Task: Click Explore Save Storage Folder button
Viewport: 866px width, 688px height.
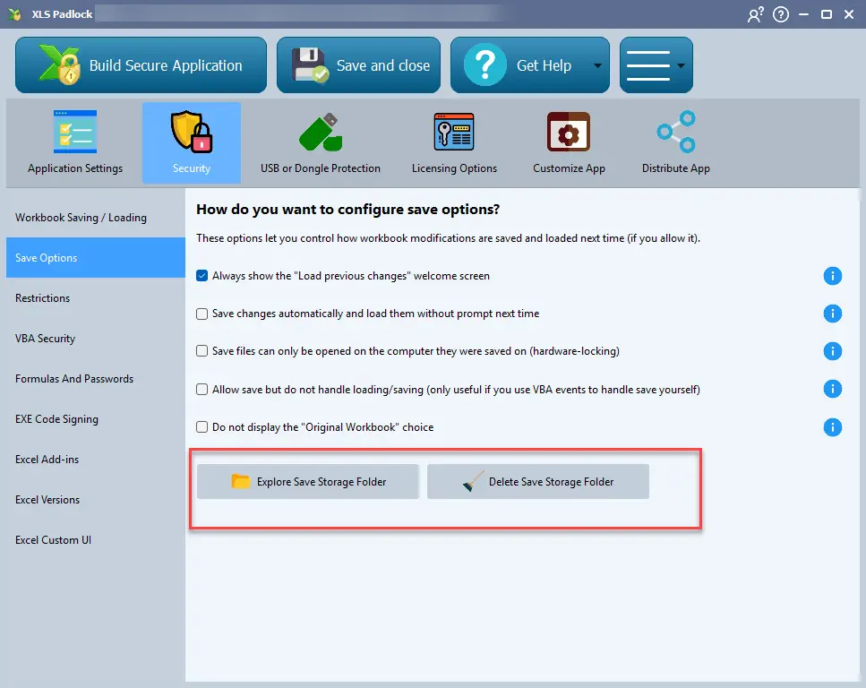Action: tap(308, 482)
